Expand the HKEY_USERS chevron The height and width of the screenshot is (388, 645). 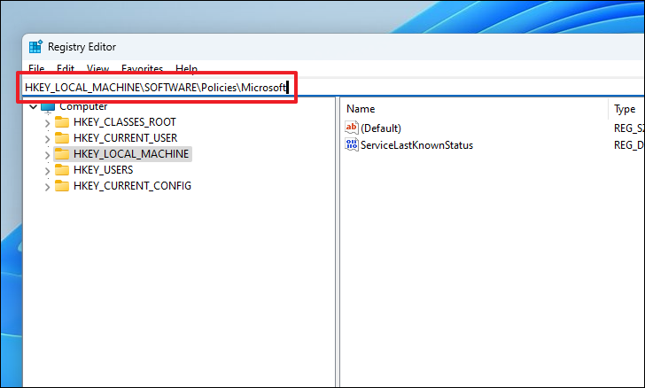[x=47, y=171]
